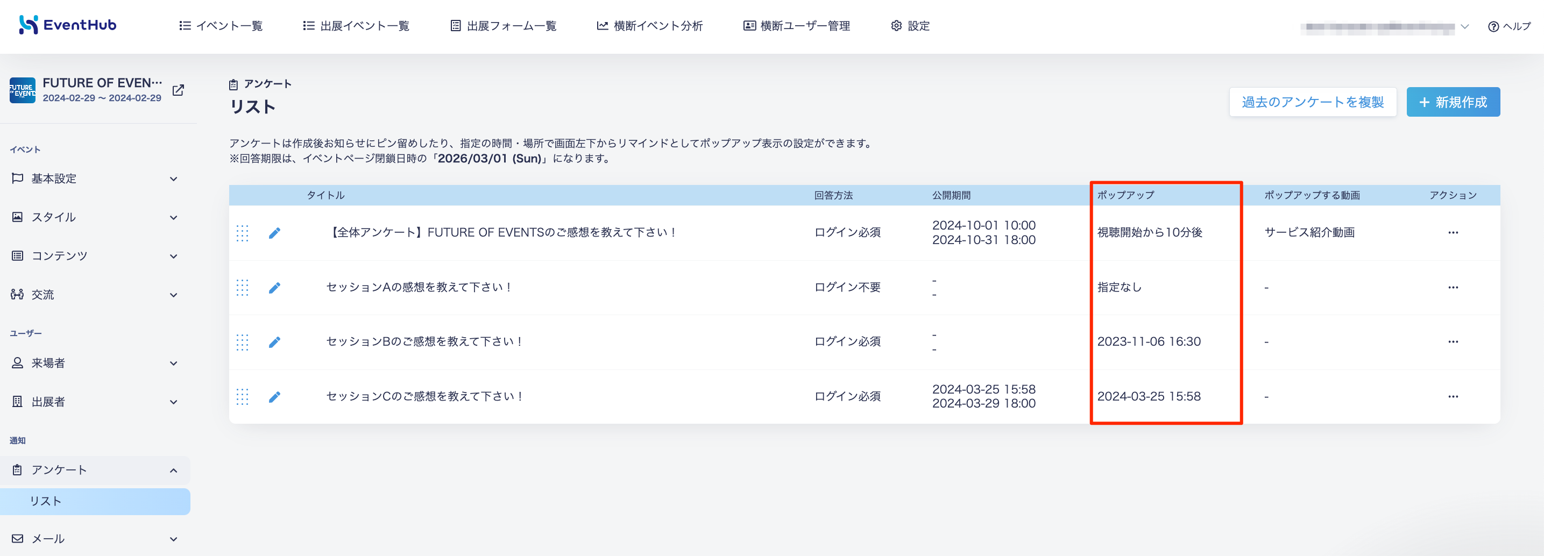Select the リスト item in sidebar
Image resolution: width=1544 pixels, height=556 pixels.
click(95, 502)
